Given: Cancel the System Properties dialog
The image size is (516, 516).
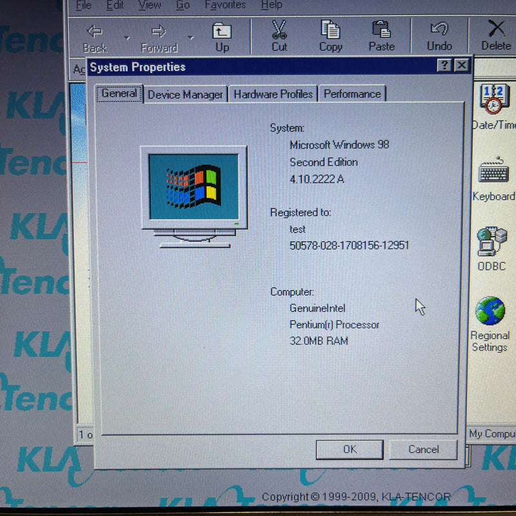Looking at the screenshot, I should (x=423, y=450).
